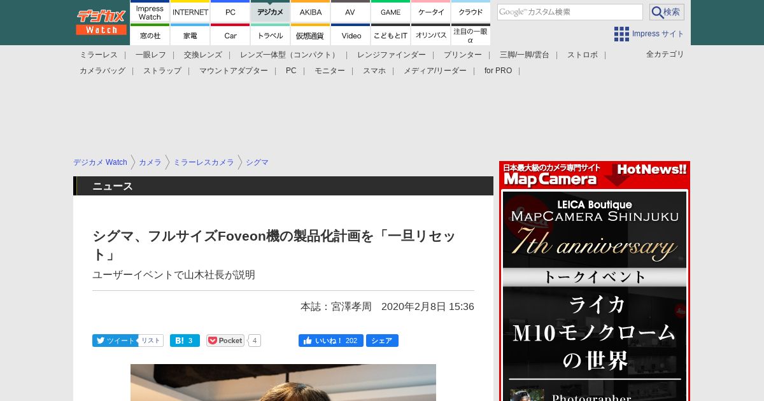Screen dimensions: 764x401
Task: Open the Impress Watch tab
Action: [x=150, y=11]
